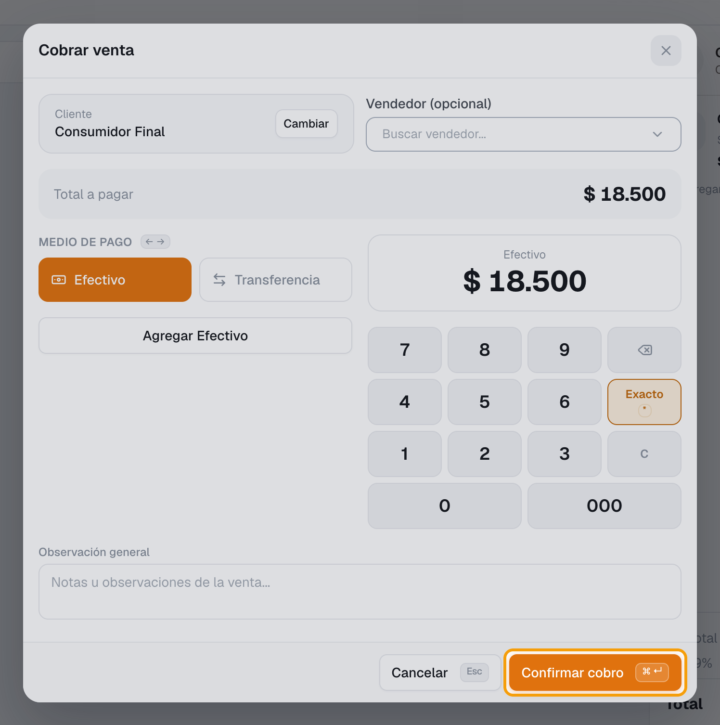Tap the 0 key on keypad

click(445, 506)
